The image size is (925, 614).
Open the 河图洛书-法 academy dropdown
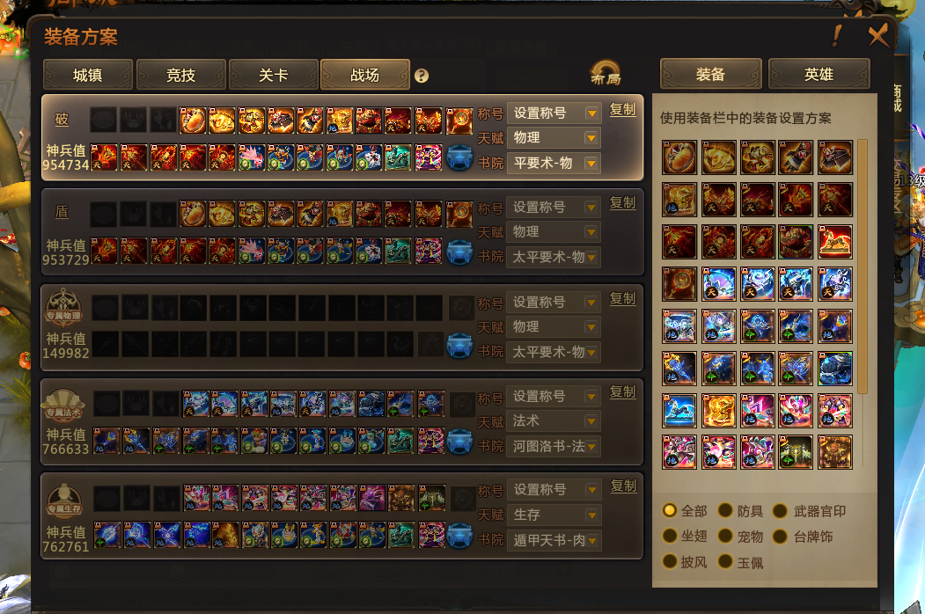coord(554,447)
